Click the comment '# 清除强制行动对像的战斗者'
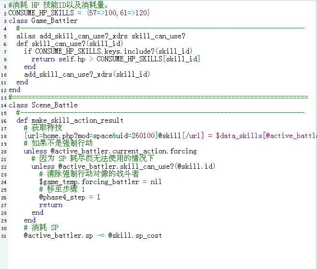Viewport: 317px width, 269px height. coord(89,174)
